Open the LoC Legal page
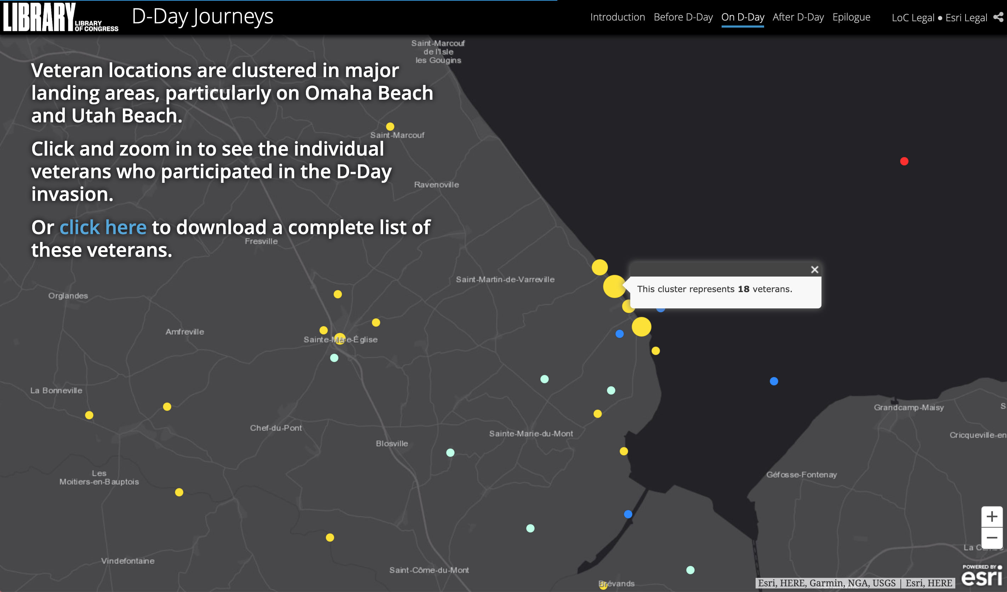 (914, 18)
